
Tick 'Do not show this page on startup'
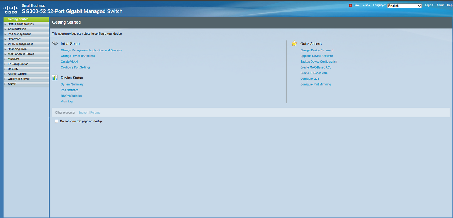57,121
